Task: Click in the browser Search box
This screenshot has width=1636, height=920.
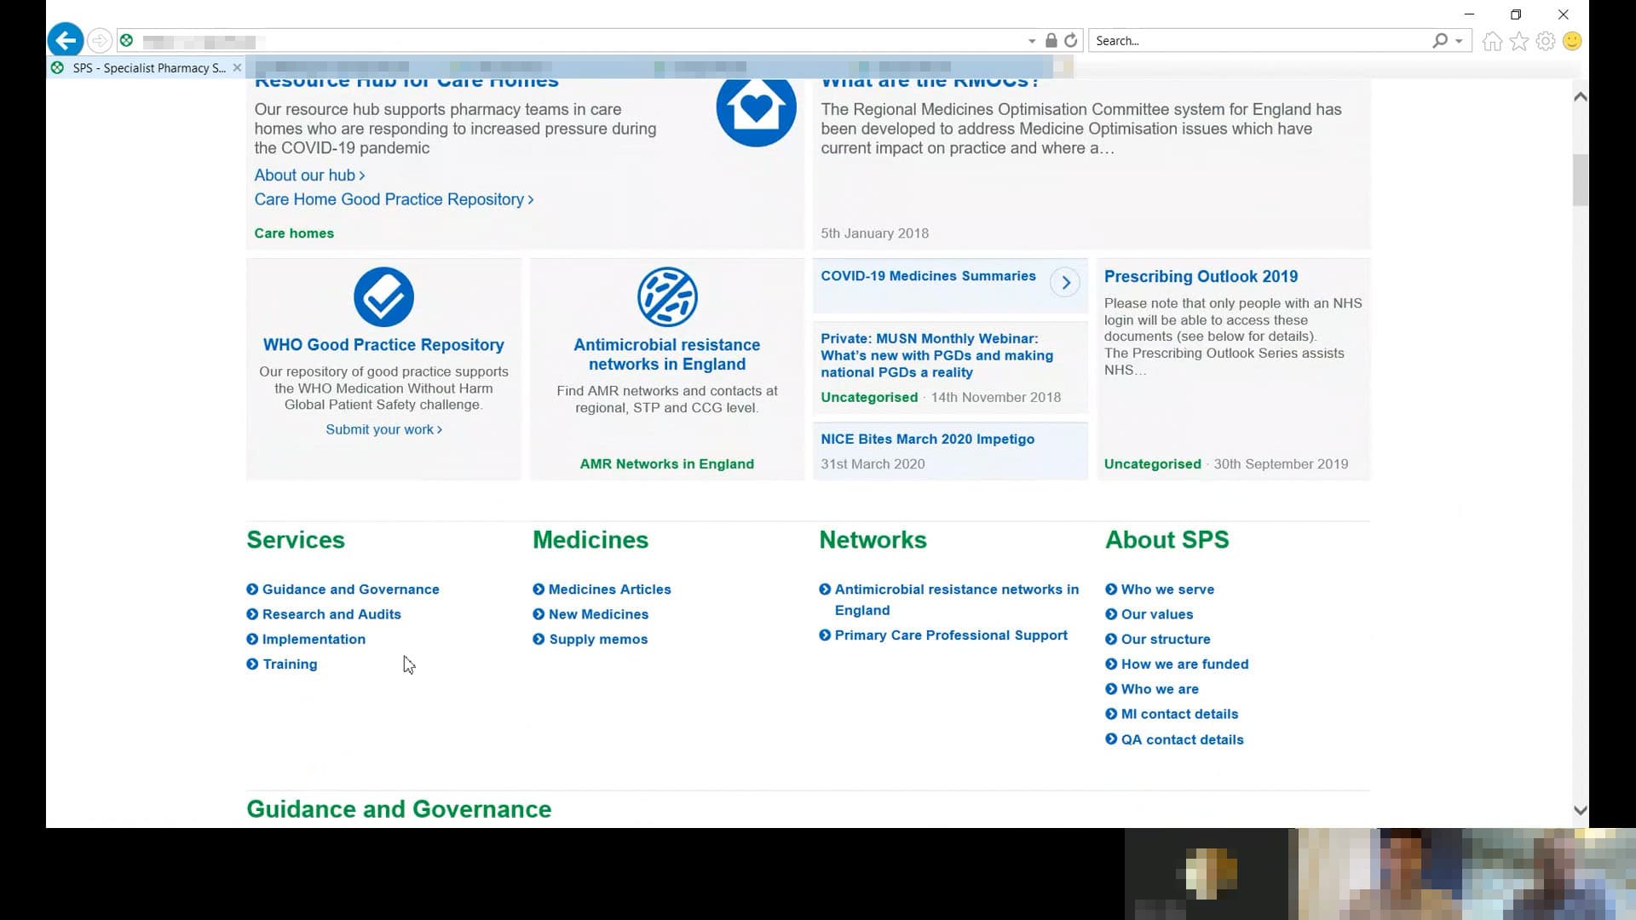Action: point(1261,40)
